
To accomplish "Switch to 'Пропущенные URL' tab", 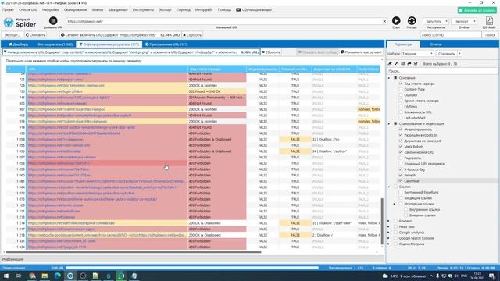I will 166,44.
